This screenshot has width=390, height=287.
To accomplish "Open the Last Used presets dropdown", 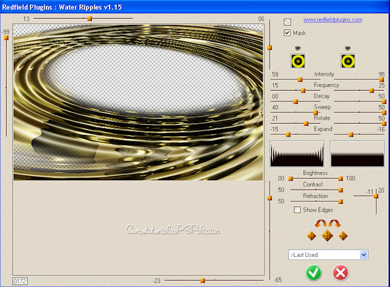I will coord(364,255).
